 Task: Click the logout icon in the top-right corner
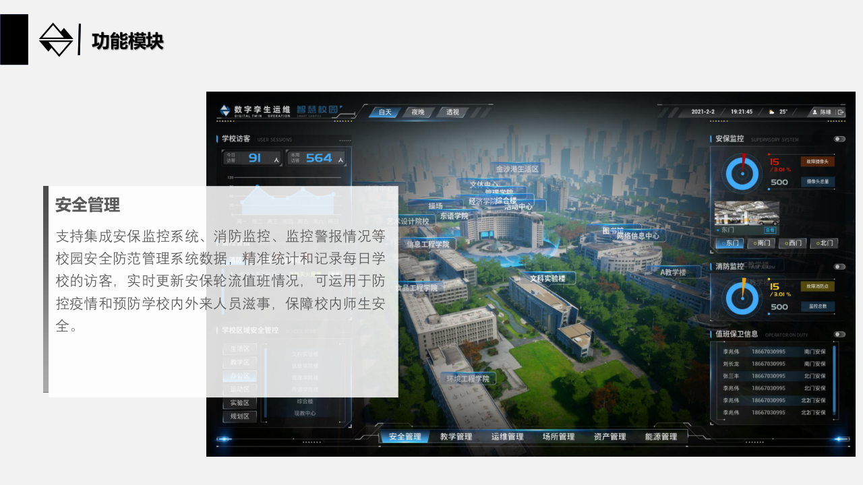click(x=840, y=112)
